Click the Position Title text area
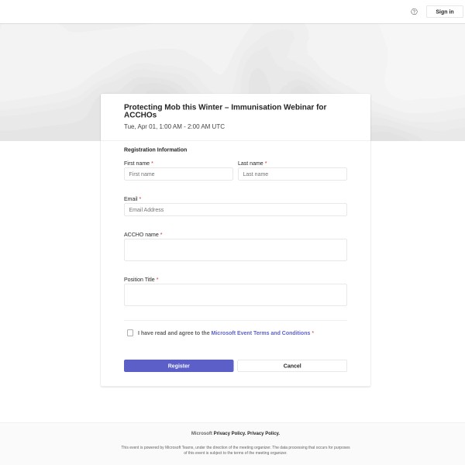This screenshot has width=465, height=465. pos(235,295)
